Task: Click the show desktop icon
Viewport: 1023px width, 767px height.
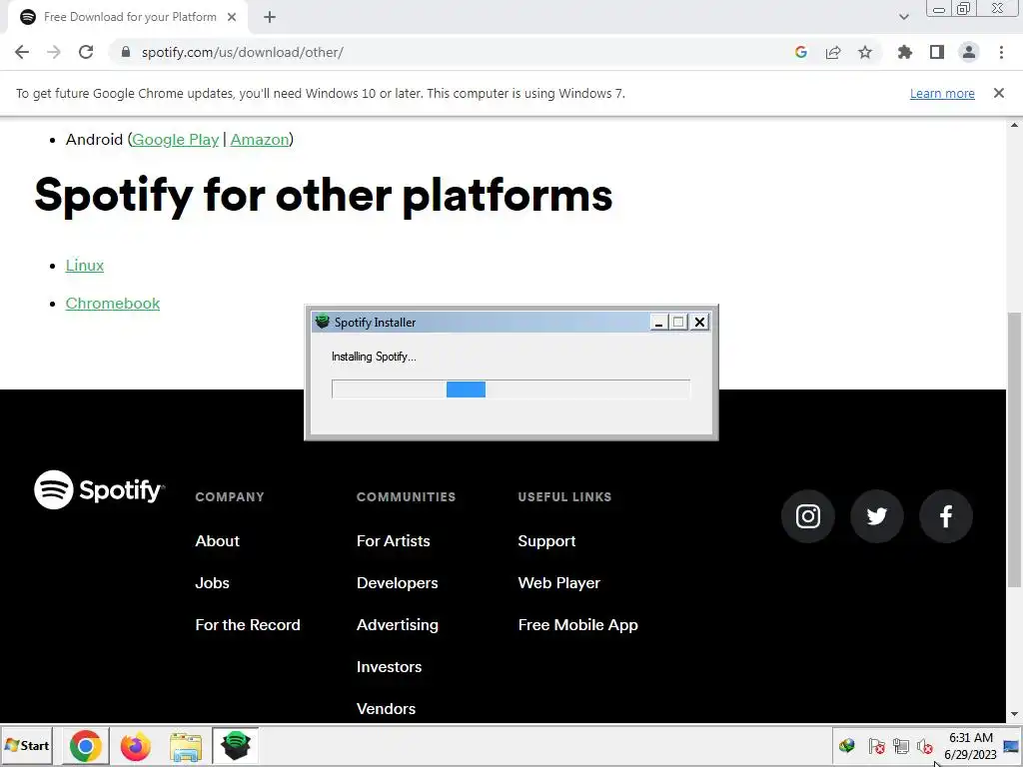Action: (1012, 746)
